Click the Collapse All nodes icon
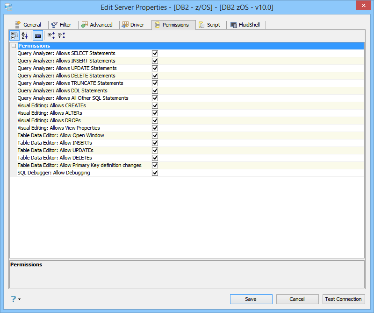 tap(62, 36)
